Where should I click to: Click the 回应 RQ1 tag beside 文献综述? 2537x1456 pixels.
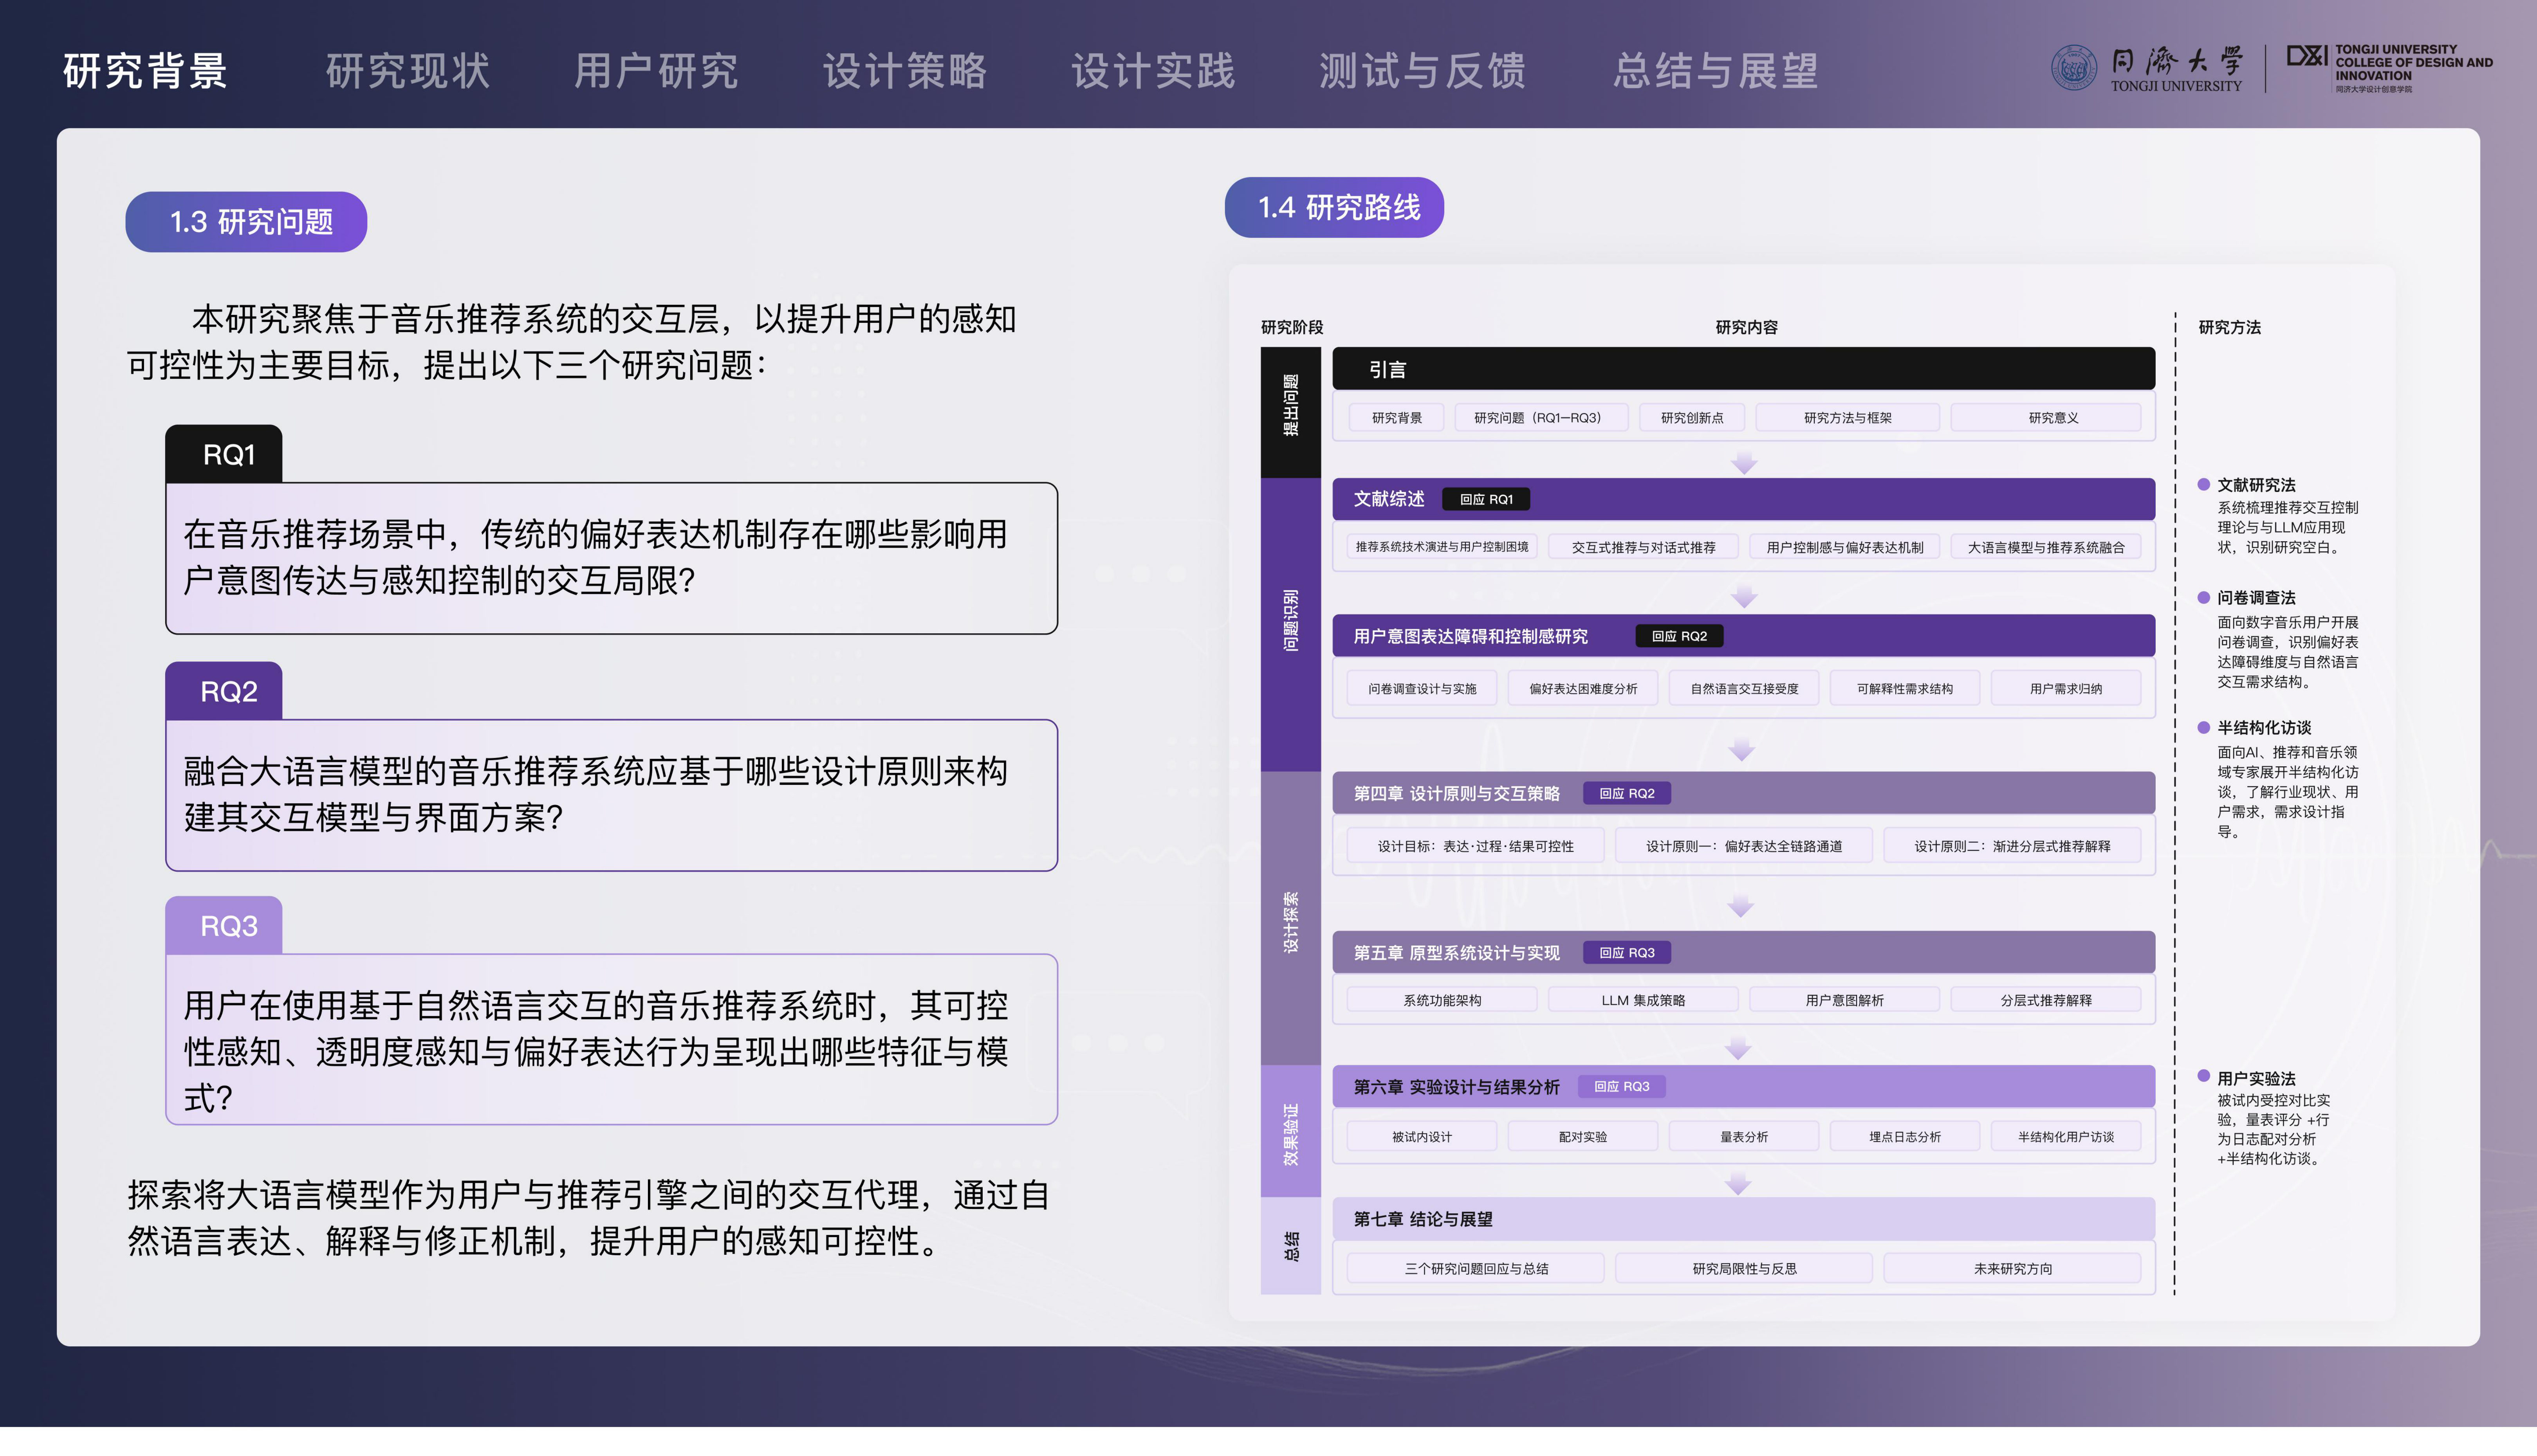pyautogui.click(x=1486, y=499)
